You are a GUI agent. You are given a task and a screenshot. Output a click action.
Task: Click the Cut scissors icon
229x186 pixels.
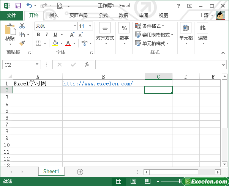pos(22,26)
